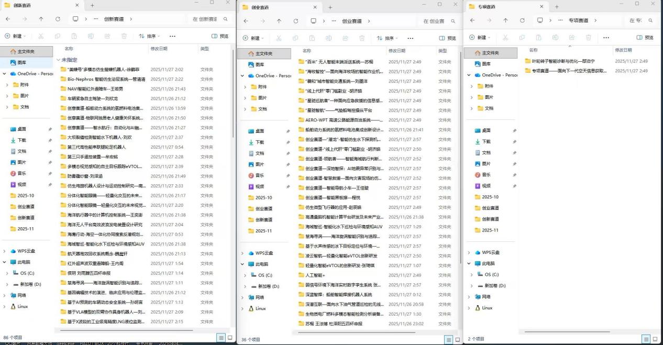Open the three-dots more menu in 专项赛道 toolbar
Screen dimensions: 663x345
tap(606, 38)
